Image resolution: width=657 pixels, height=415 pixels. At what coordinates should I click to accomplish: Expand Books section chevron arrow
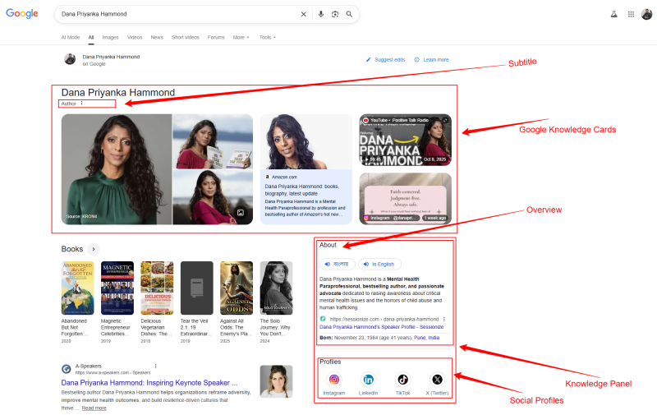click(94, 249)
